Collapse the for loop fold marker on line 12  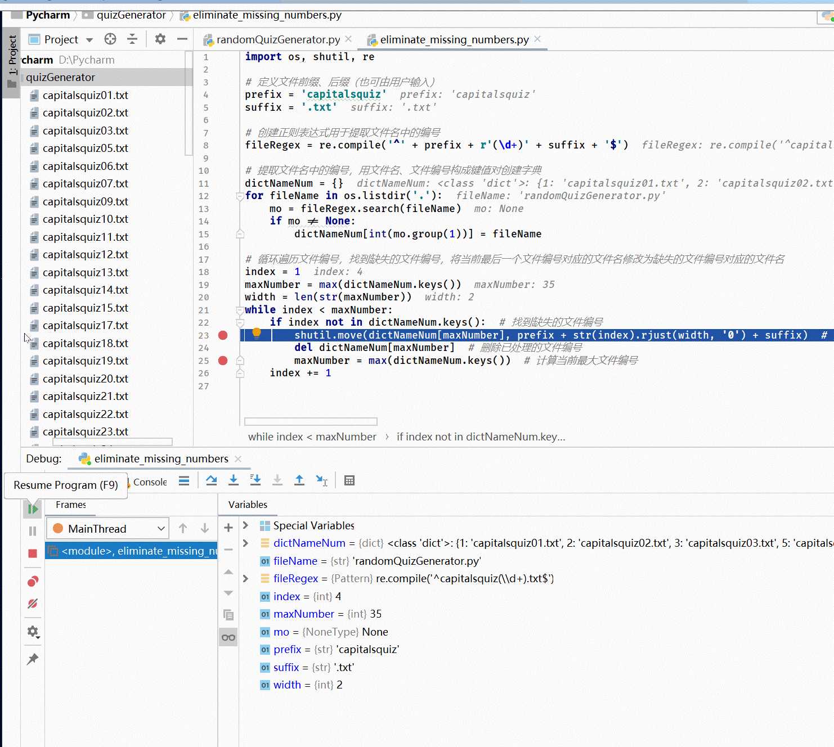(x=240, y=196)
